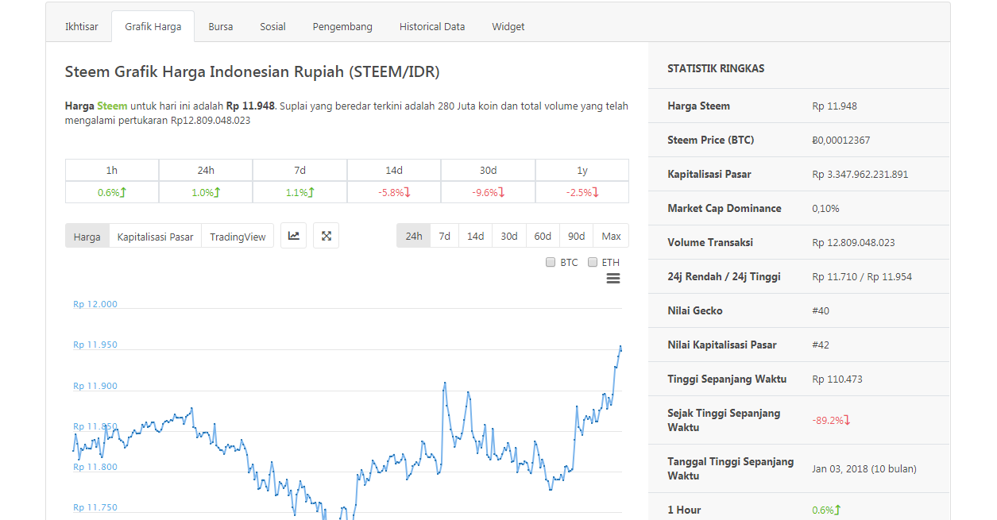Set chart range to 7d

point(445,236)
